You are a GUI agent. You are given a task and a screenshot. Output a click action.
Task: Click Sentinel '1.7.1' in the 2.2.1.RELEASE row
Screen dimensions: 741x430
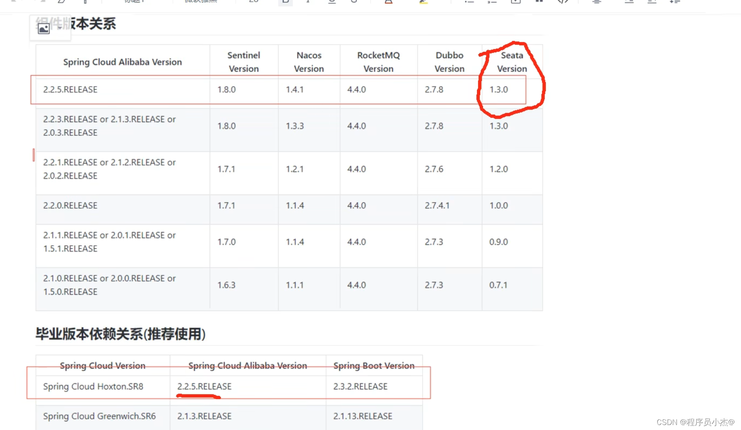[x=226, y=169]
